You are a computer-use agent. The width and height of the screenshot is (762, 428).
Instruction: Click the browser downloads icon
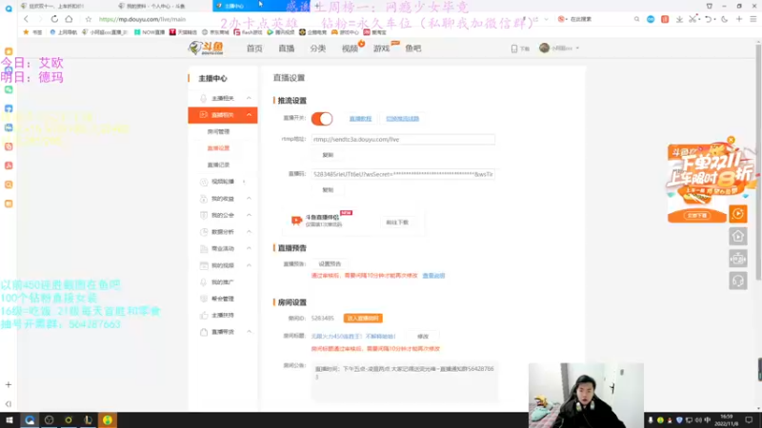pos(679,19)
